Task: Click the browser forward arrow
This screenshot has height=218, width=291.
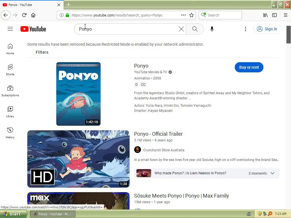Action: pyautogui.click(x=15, y=15)
